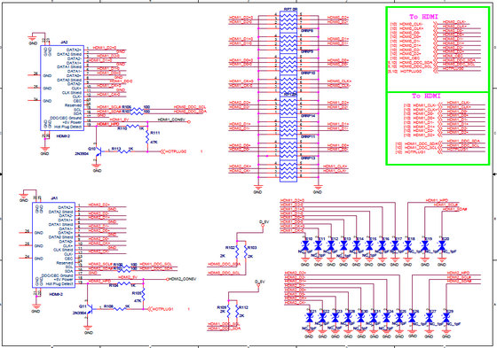Select the E29 ESD diode symbol
This screenshot has width=497, height=348.
coord(446,318)
